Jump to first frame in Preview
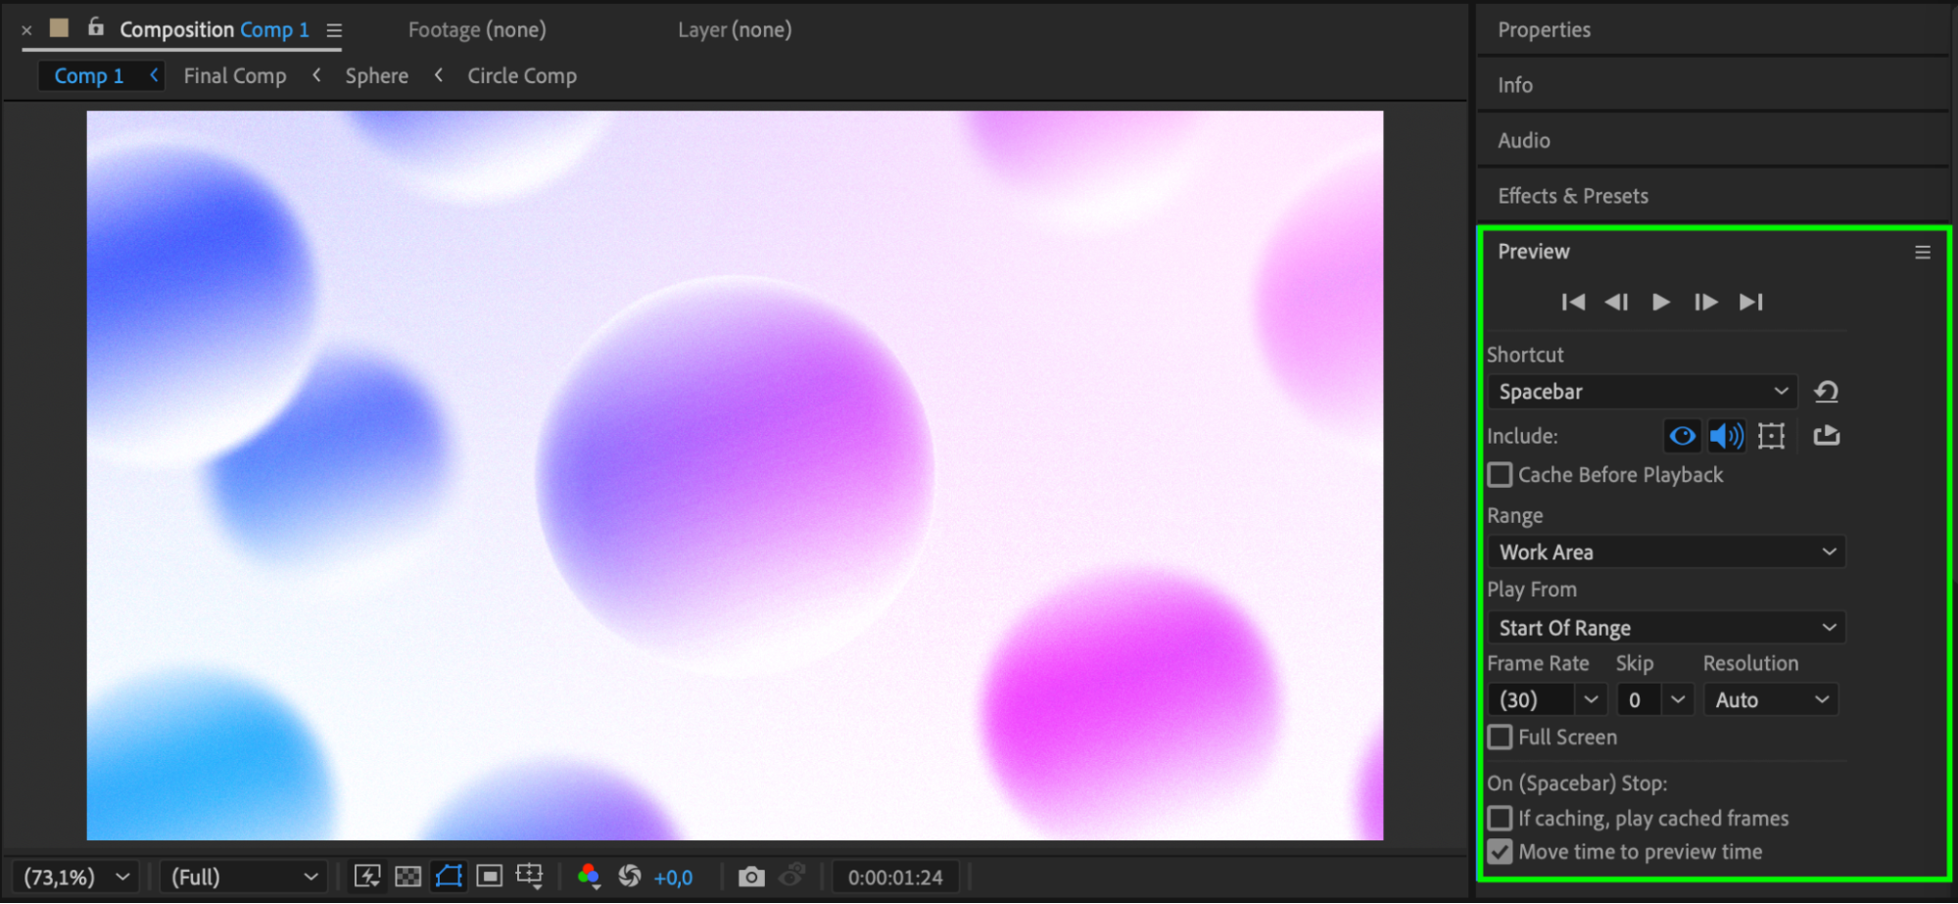1958x904 pixels. click(1573, 302)
